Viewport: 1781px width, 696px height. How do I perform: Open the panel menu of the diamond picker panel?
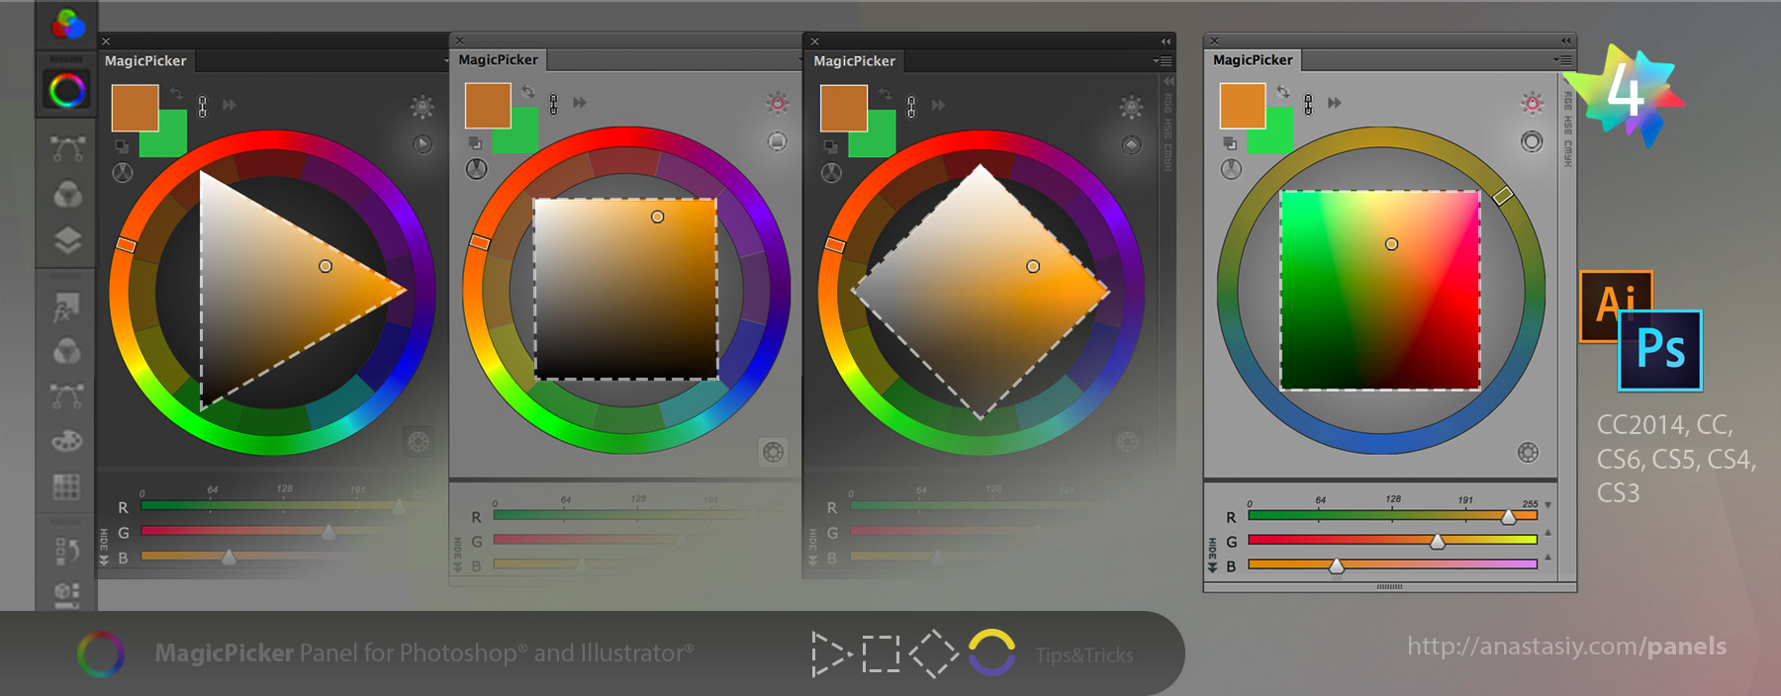1163,61
